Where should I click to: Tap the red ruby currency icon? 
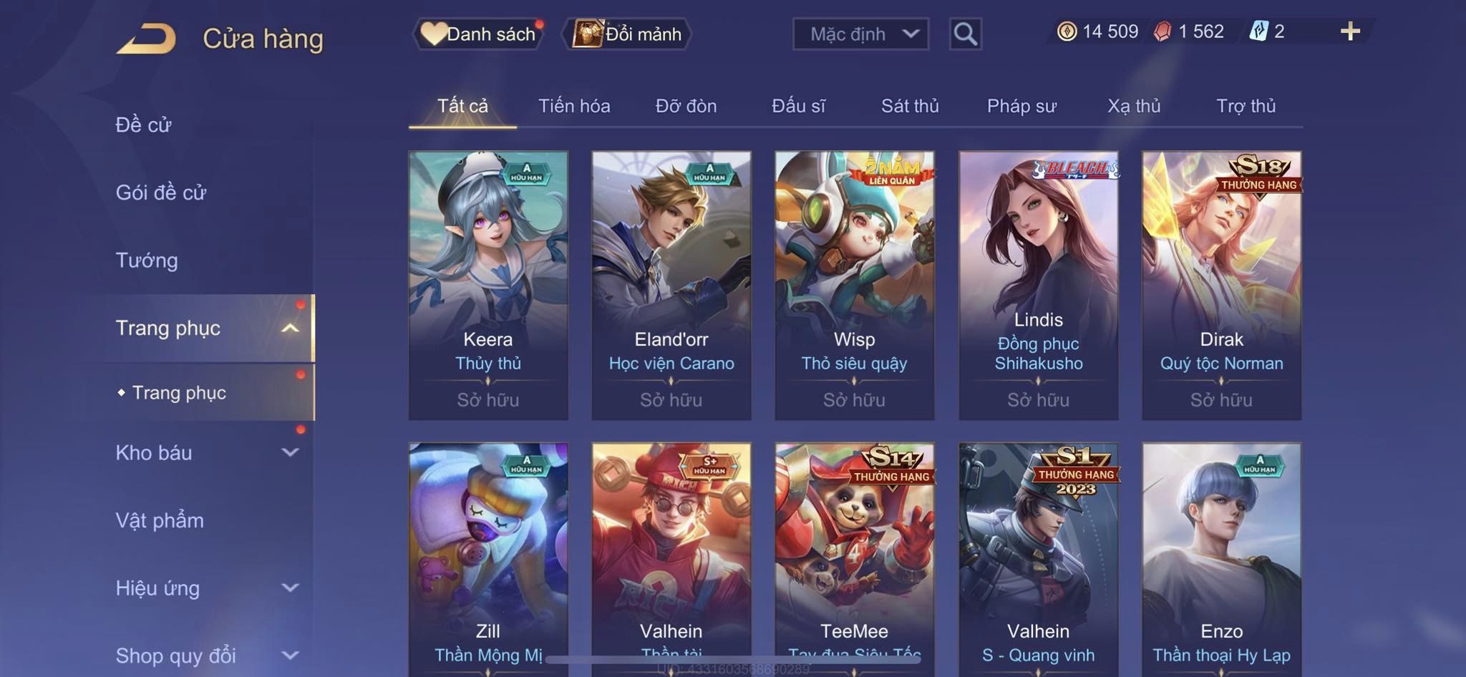pyautogui.click(x=1162, y=31)
